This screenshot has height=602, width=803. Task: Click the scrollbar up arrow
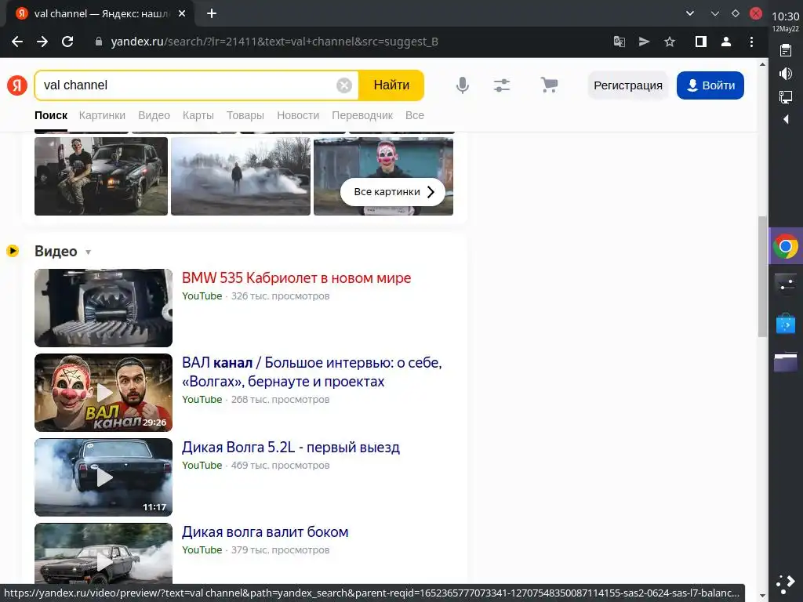click(762, 64)
